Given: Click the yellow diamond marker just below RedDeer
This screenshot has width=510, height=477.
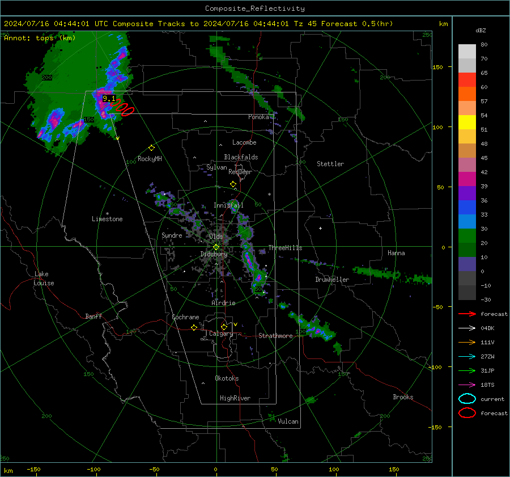Looking at the screenshot, I should coord(233,184).
